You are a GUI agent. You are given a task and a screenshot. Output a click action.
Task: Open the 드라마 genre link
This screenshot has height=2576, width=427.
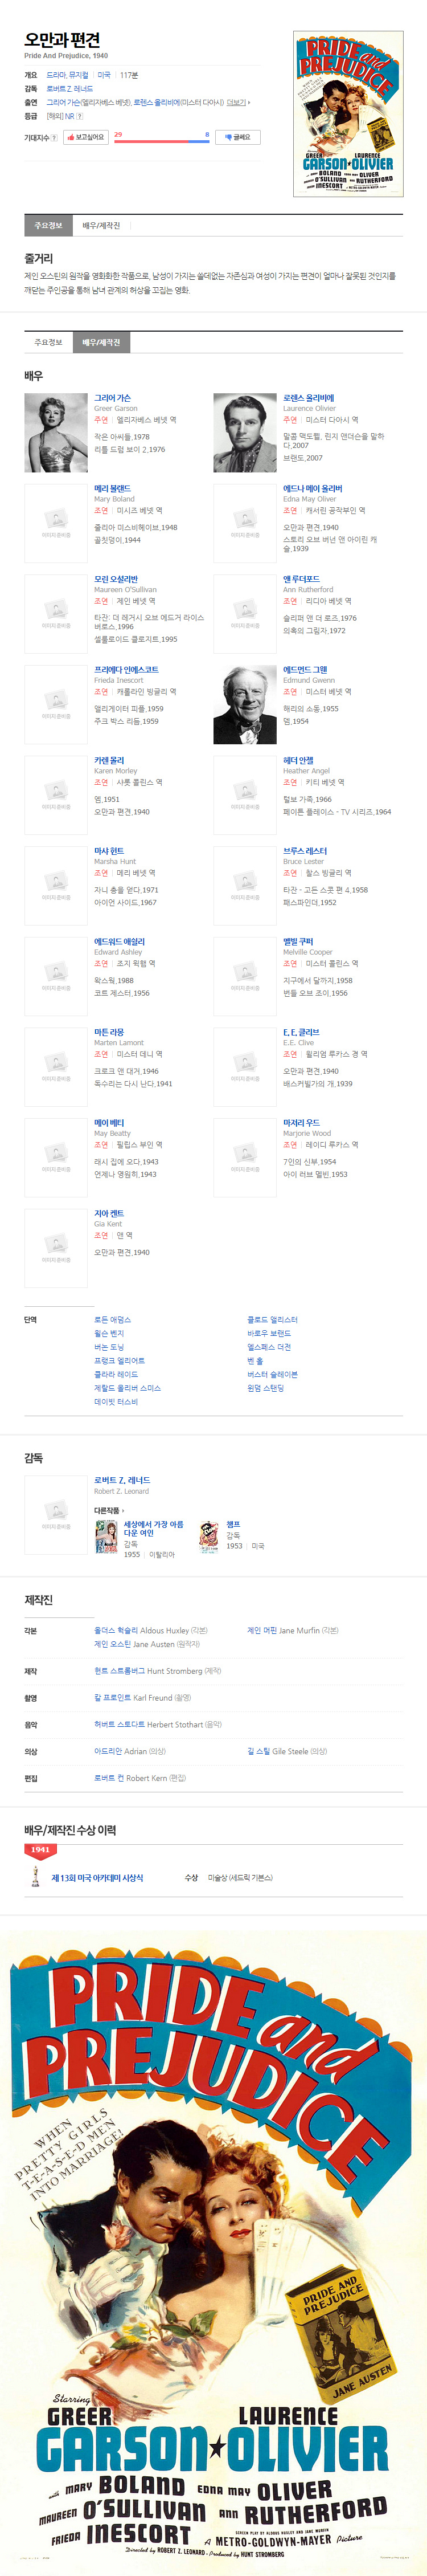[x=56, y=75]
